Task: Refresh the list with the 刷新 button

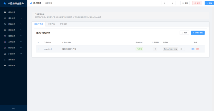Action: click(x=184, y=33)
